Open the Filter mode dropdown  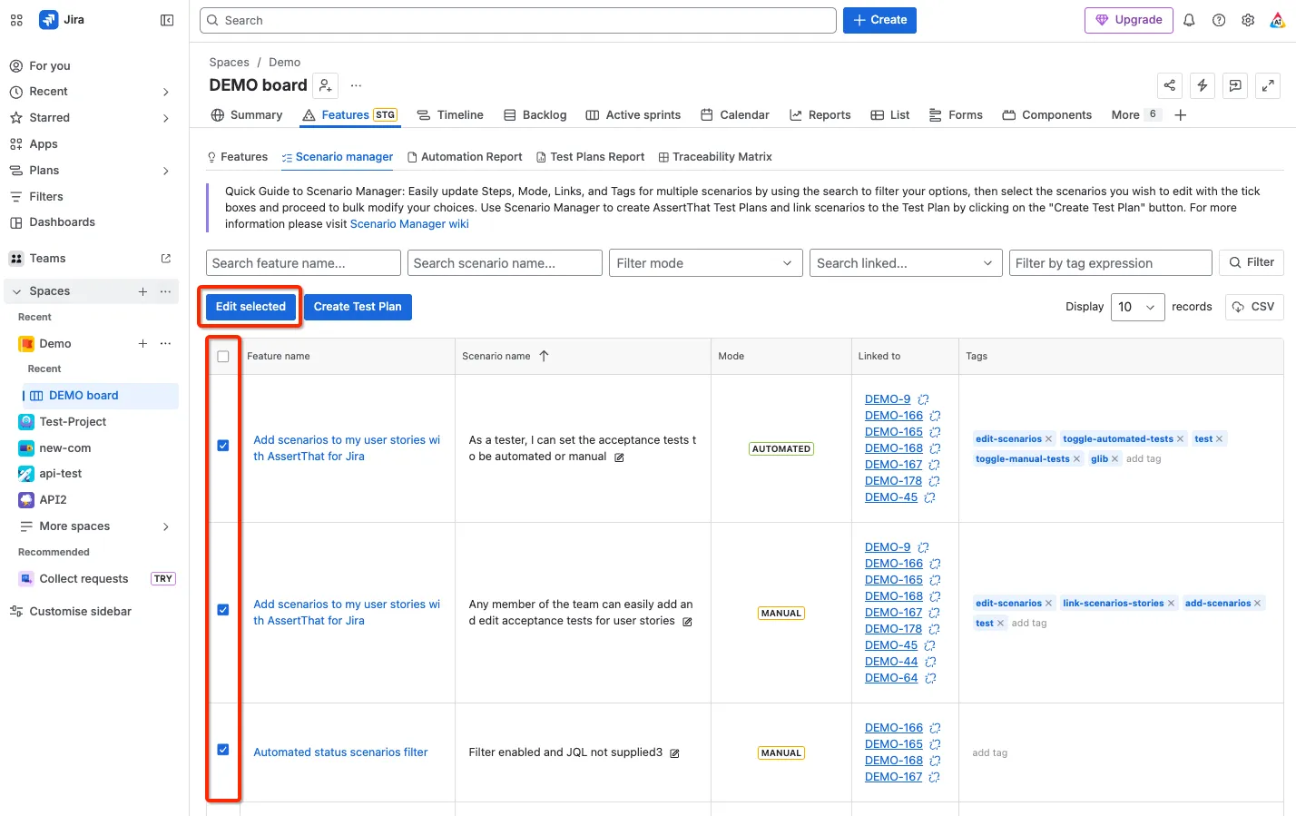[705, 263]
